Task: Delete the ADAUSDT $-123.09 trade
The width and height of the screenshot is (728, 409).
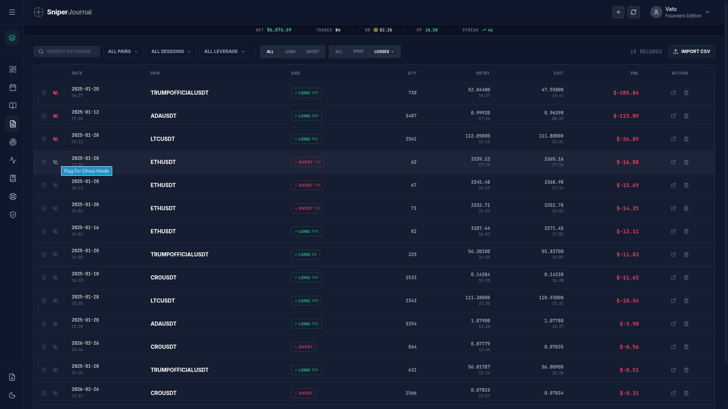Action: pos(686,116)
